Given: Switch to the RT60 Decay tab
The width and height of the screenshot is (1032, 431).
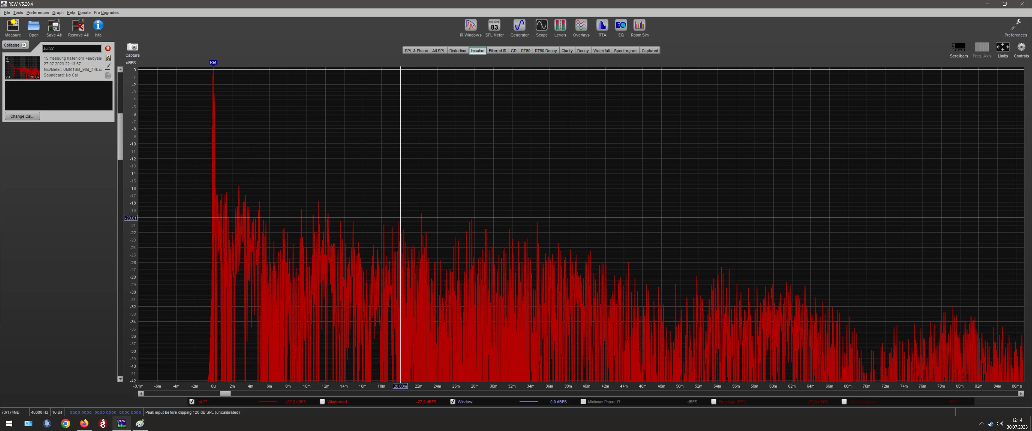Looking at the screenshot, I should click(x=546, y=50).
